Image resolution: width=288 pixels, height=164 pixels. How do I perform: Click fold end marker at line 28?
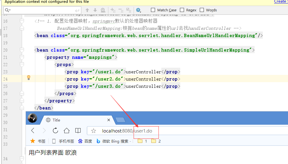click(22, 108)
